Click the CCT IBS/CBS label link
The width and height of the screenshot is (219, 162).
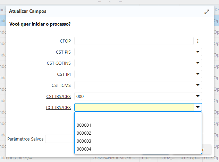coord(58,107)
